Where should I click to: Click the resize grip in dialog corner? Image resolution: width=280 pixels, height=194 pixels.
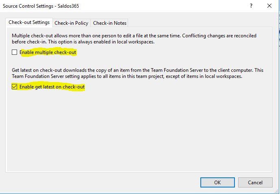tap(276, 191)
